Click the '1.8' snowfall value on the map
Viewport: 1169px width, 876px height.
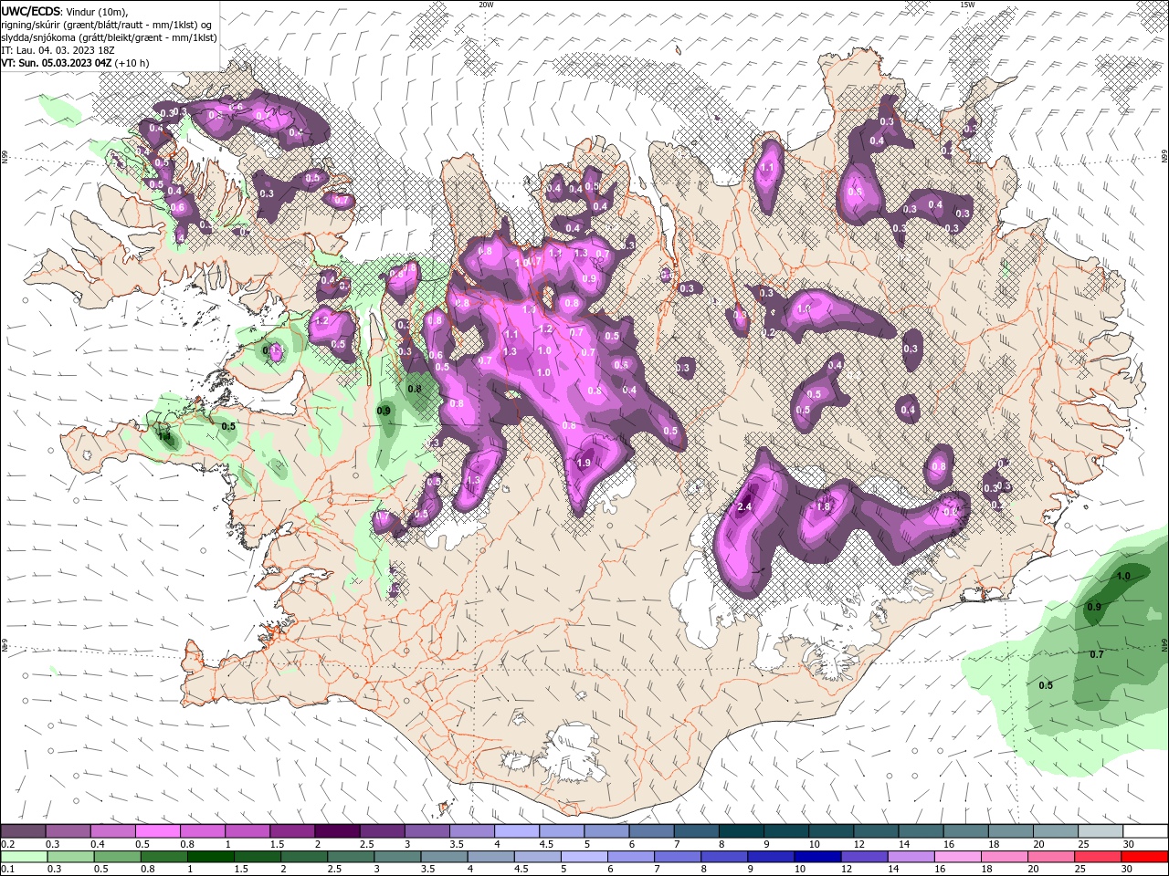point(822,506)
